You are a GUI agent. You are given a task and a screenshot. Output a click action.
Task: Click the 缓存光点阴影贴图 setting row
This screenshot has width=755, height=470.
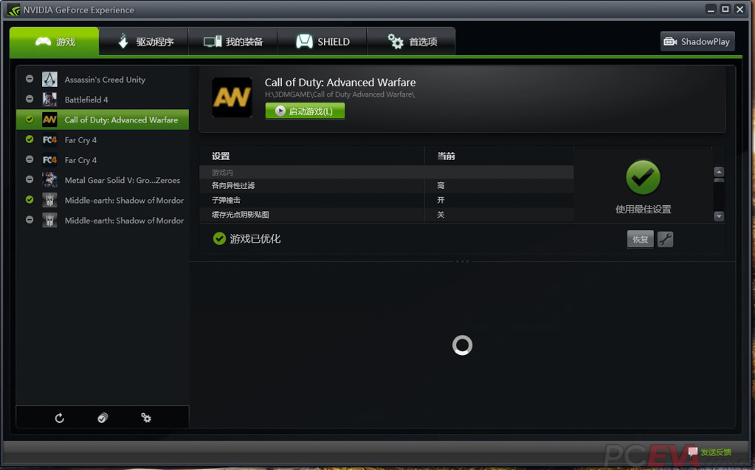(387, 215)
